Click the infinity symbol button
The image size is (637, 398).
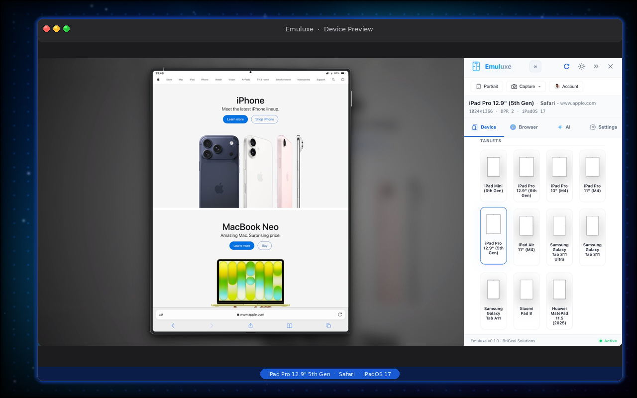coord(535,67)
